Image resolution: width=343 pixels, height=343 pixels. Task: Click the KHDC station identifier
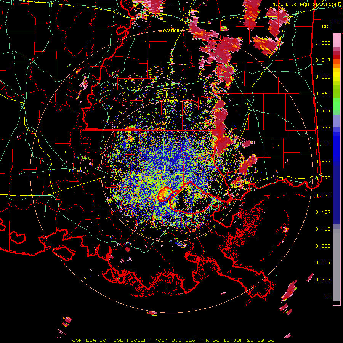(x=213, y=340)
